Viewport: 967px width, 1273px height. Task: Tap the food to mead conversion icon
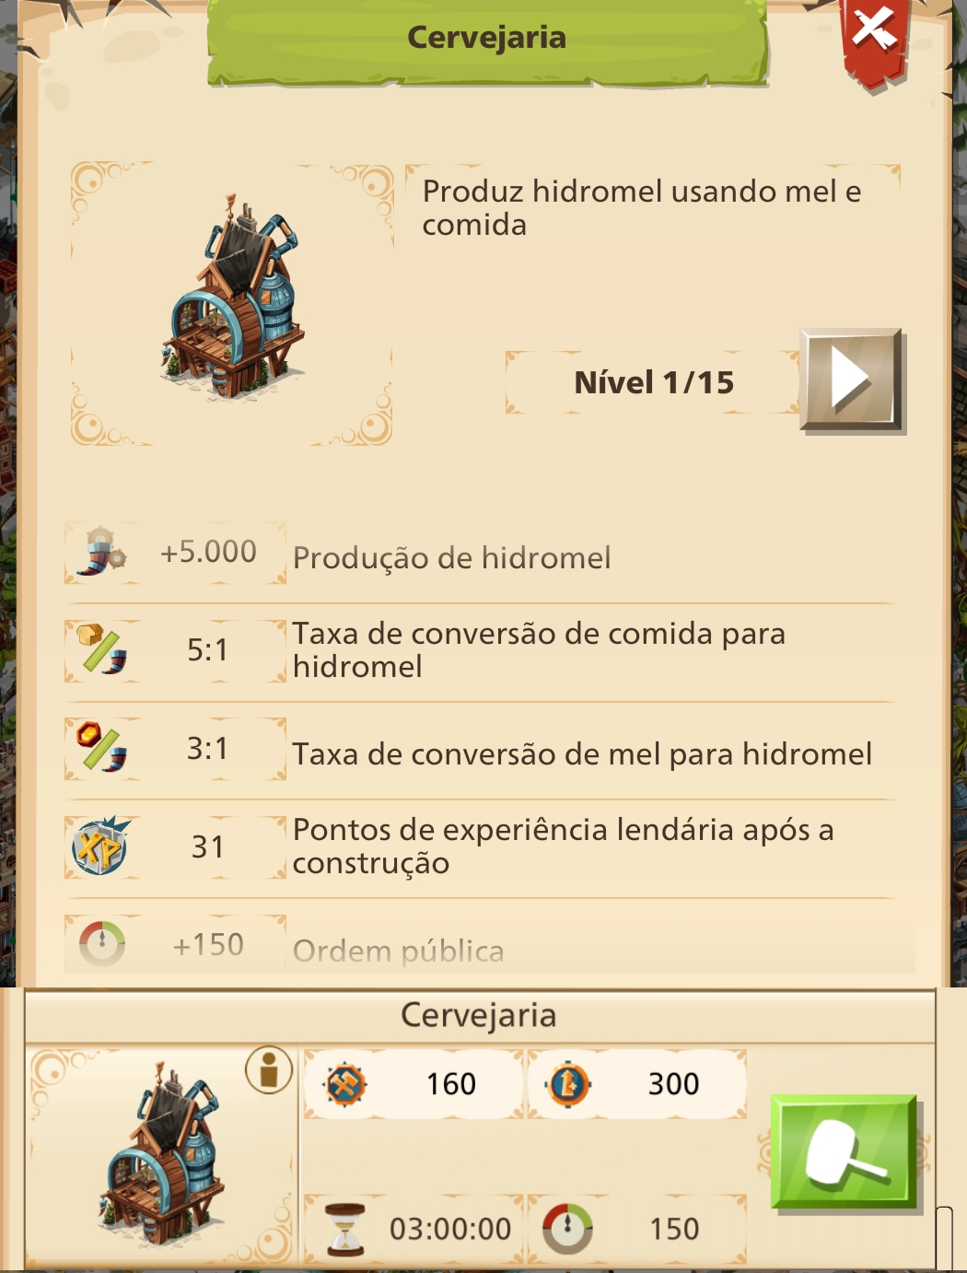click(x=102, y=649)
